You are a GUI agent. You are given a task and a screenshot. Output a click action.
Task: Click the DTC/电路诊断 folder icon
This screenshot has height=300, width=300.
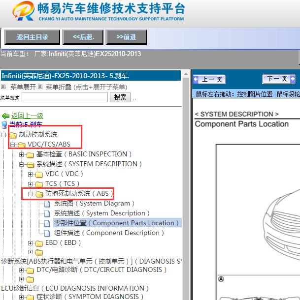pos(30,270)
